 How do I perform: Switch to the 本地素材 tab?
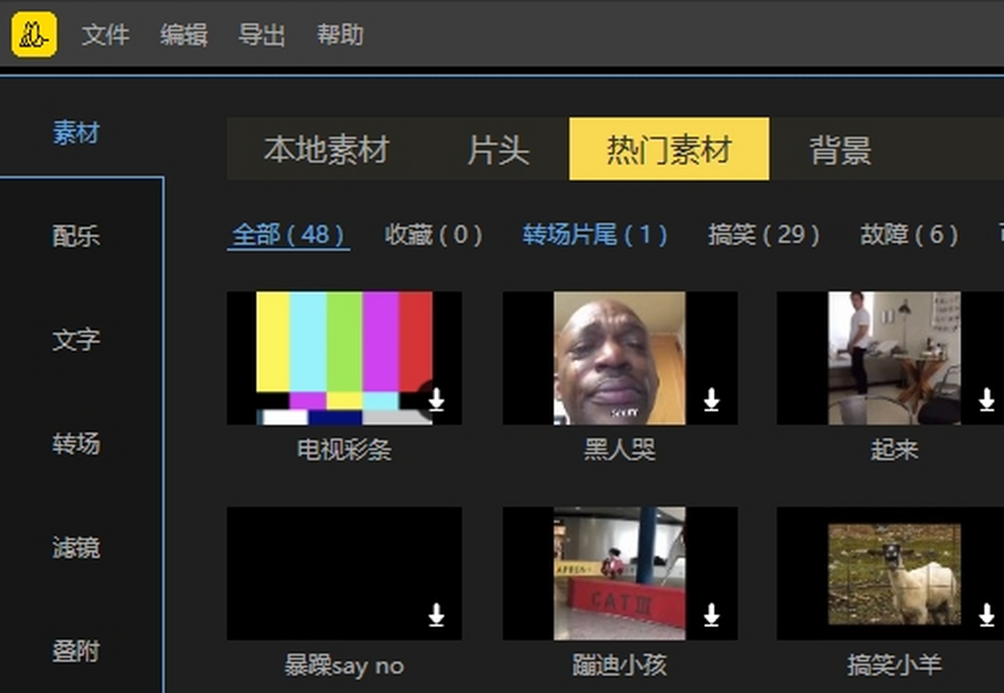tap(326, 150)
